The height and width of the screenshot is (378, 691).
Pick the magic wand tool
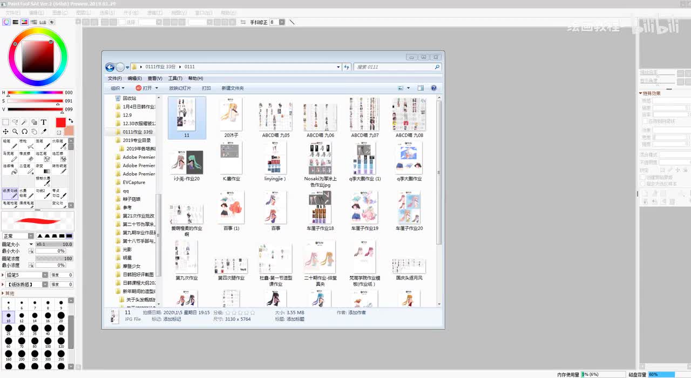pyautogui.click(x=24, y=122)
